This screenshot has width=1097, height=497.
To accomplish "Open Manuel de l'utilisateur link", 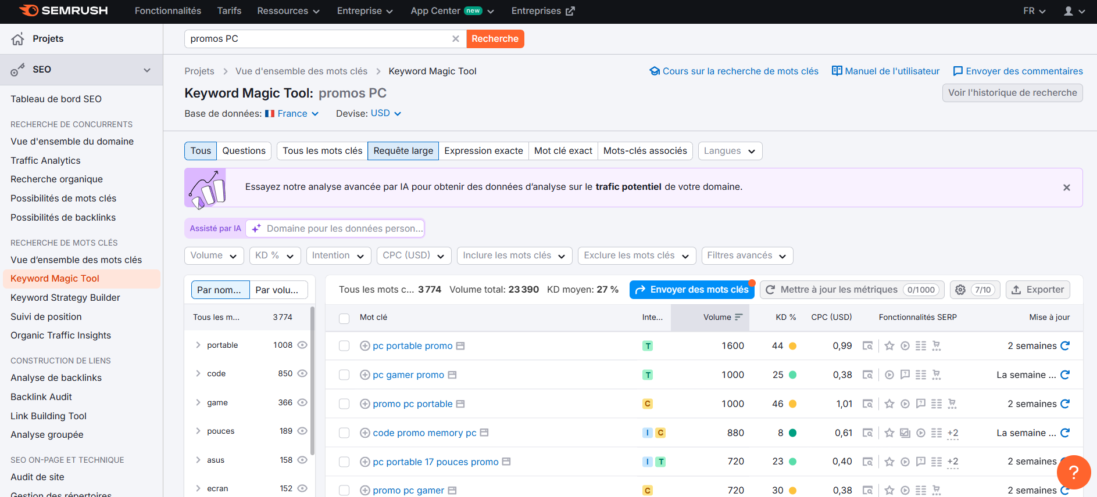I will [x=885, y=71].
